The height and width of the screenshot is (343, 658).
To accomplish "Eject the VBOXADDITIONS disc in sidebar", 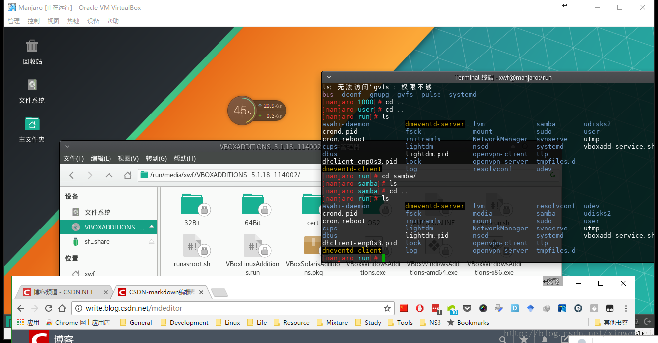I will tap(152, 227).
